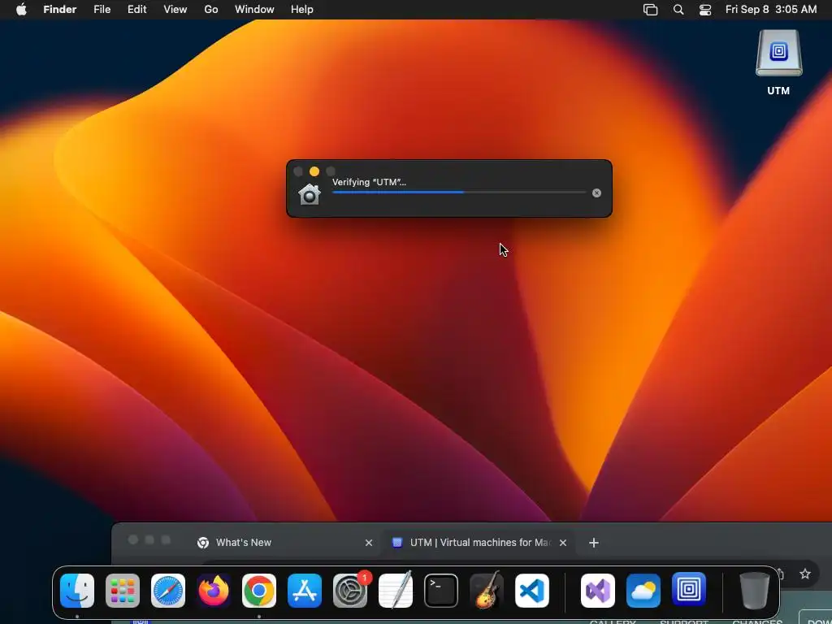Launch Firefox from the Dock

[x=214, y=590]
